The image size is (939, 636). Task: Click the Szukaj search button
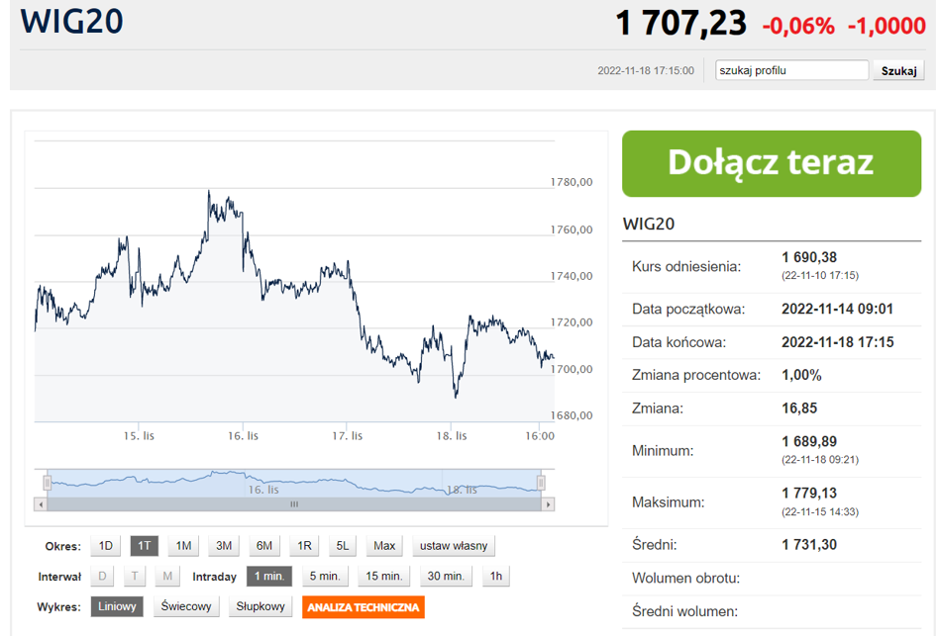point(898,70)
